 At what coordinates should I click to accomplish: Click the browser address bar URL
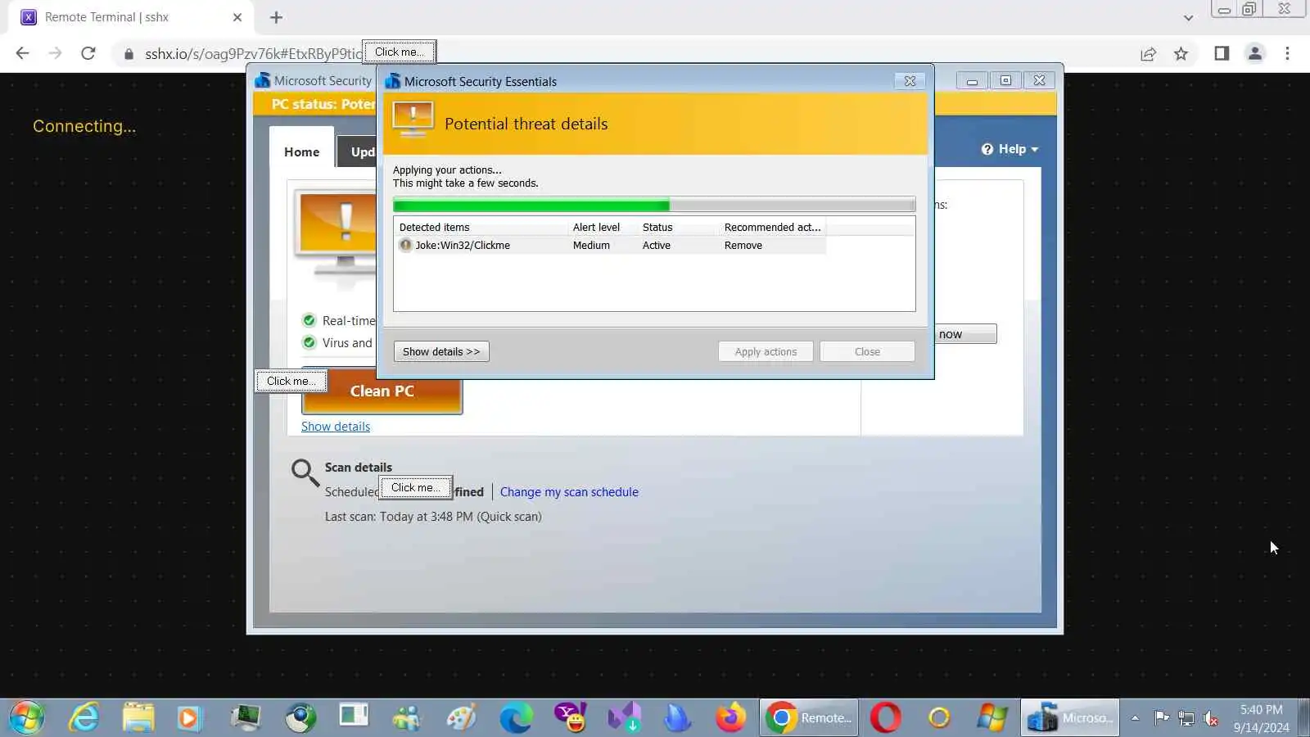click(x=253, y=54)
